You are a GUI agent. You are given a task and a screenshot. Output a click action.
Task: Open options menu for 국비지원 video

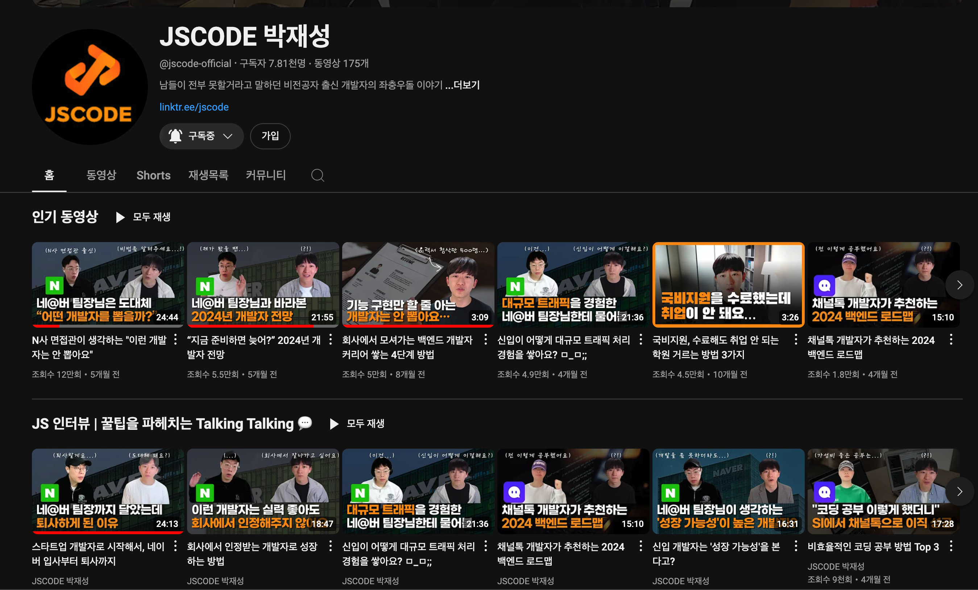796,340
